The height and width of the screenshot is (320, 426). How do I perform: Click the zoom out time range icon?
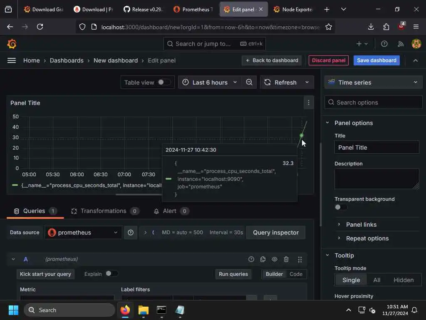tap(249, 82)
